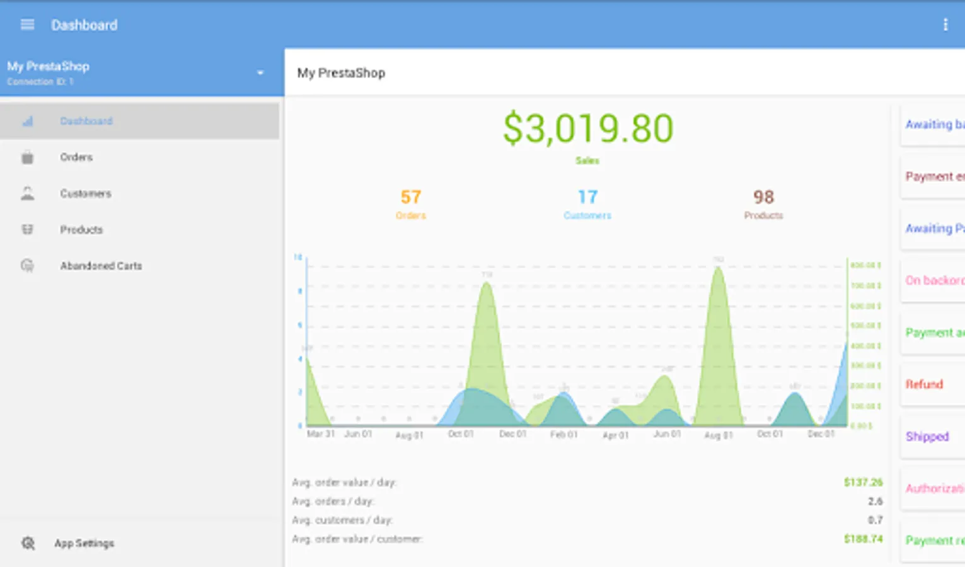The height and width of the screenshot is (567, 965).
Task: Click the Avg. order value / day label
Action: (x=344, y=483)
